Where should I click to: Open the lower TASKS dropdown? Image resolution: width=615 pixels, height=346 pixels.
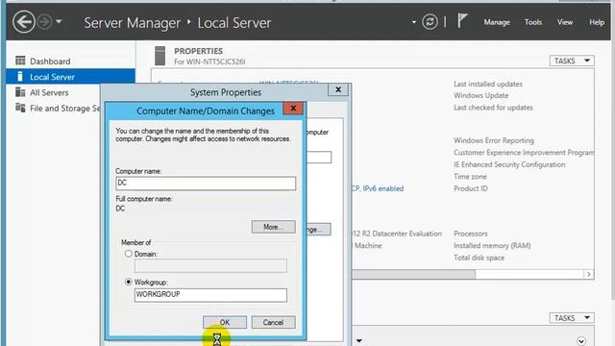pyautogui.click(x=572, y=318)
